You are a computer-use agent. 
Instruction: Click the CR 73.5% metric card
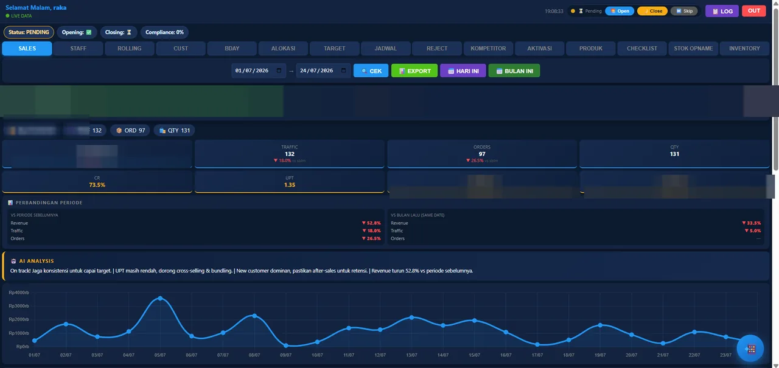tap(97, 182)
